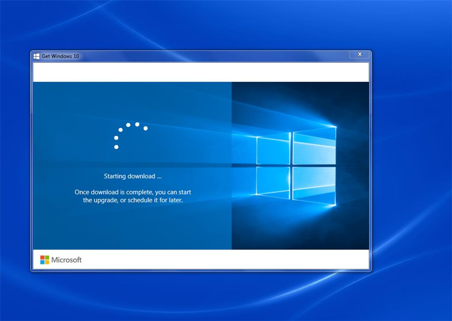Close the Get Windows 10 window
Screen dimensions: 452x321
[360, 54]
